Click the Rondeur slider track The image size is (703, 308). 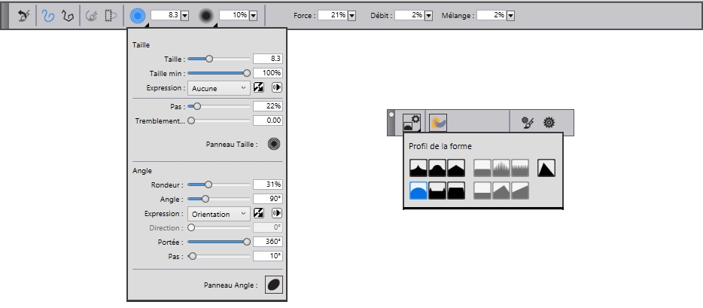click(218, 184)
